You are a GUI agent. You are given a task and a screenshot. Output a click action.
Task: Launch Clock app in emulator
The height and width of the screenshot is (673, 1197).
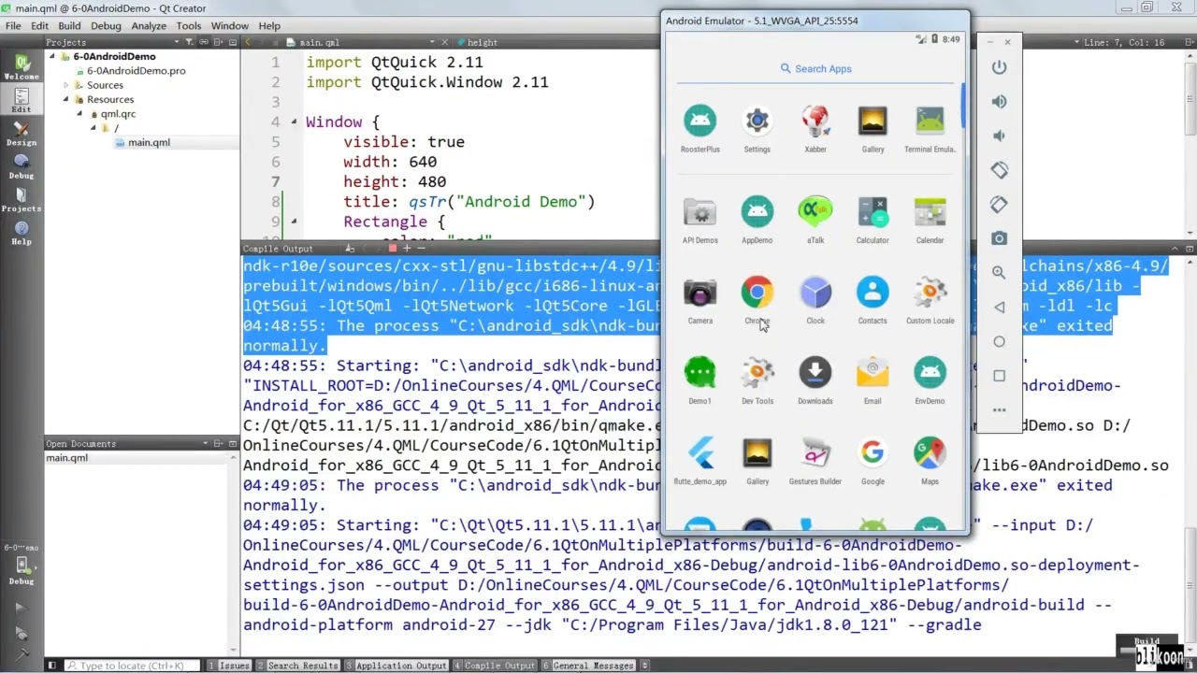[815, 300]
